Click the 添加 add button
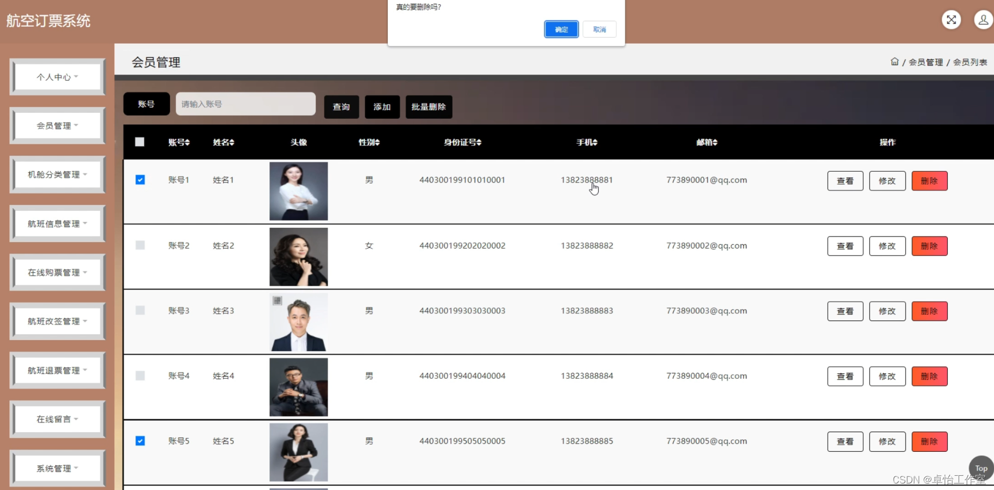The height and width of the screenshot is (490, 994). (382, 107)
